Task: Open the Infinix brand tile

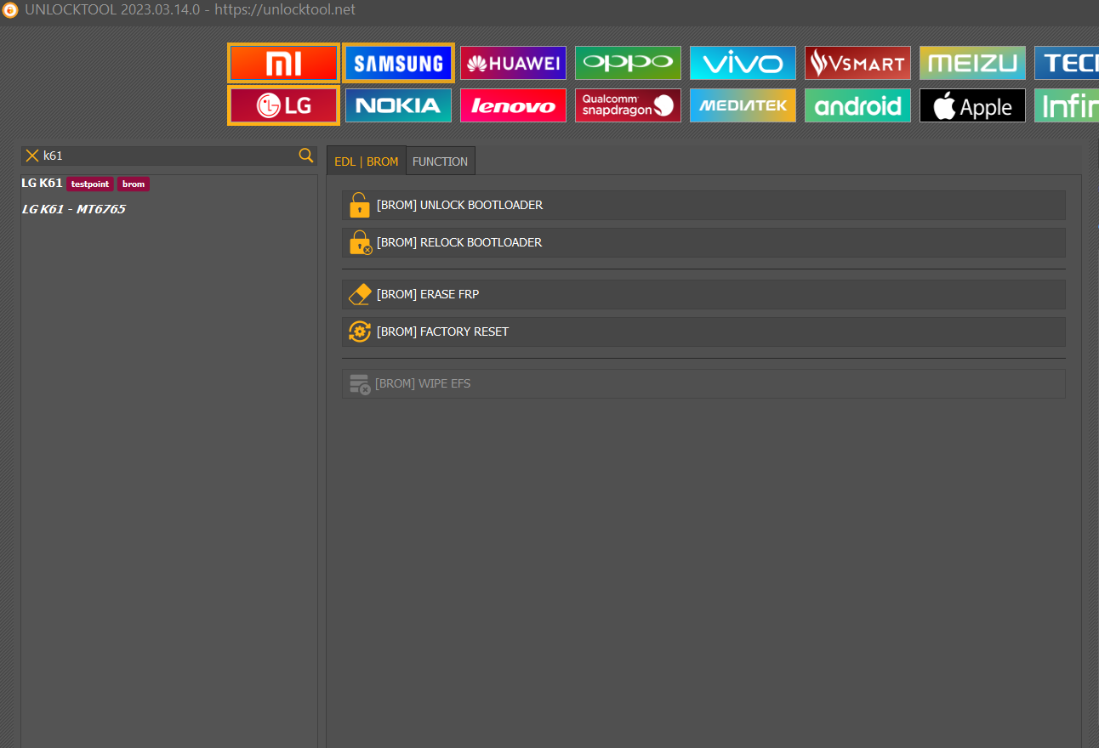Action: tap(1067, 105)
